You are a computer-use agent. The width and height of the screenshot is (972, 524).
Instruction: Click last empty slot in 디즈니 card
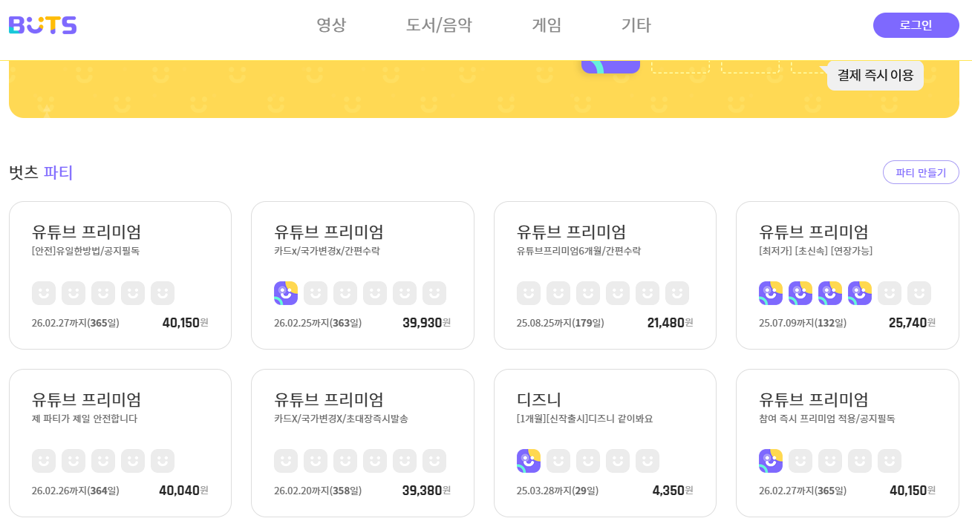pos(648,461)
